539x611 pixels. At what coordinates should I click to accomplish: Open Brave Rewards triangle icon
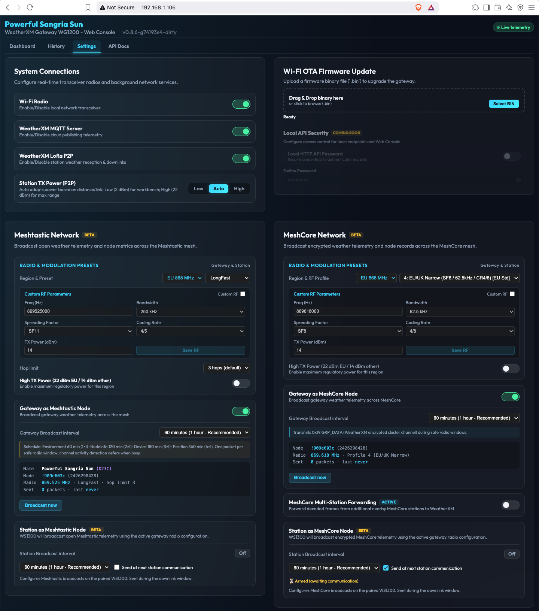[431, 7]
